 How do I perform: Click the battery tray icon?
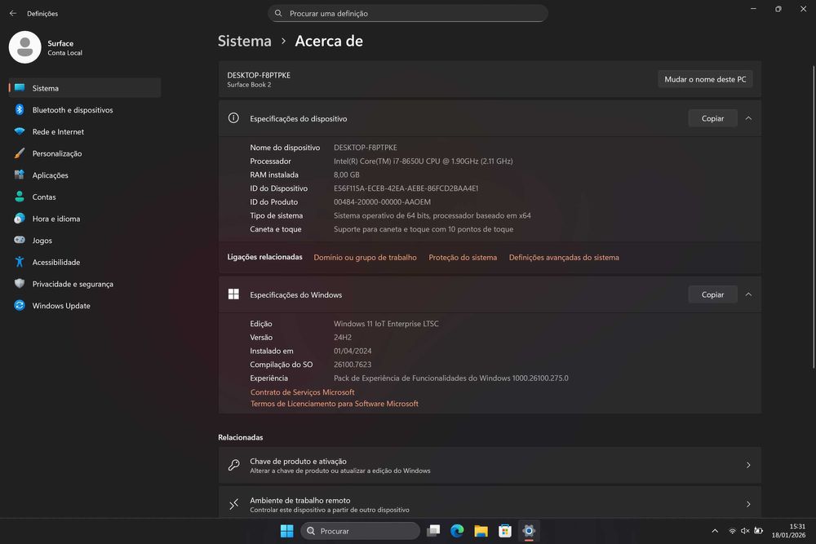pyautogui.click(x=759, y=531)
